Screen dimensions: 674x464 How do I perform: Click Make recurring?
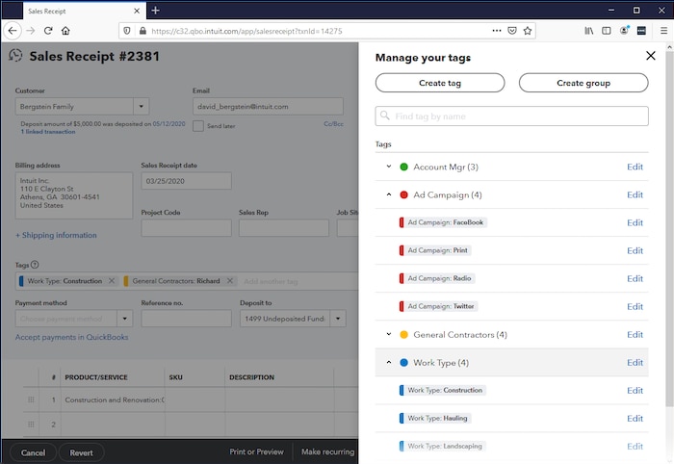coord(327,451)
